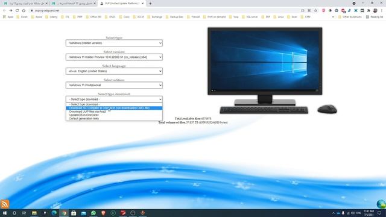
Task: Choose Default generation links option
Action: pos(114,119)
